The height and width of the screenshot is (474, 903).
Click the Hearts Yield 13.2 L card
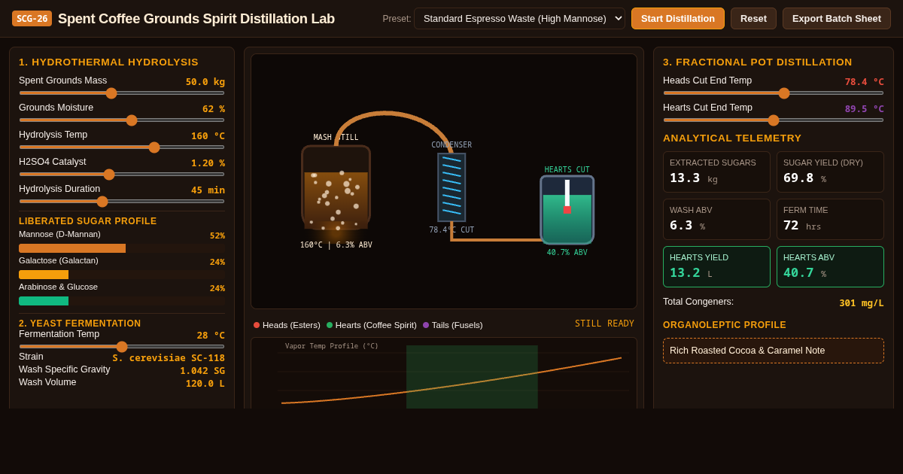(x=716, y=266)
